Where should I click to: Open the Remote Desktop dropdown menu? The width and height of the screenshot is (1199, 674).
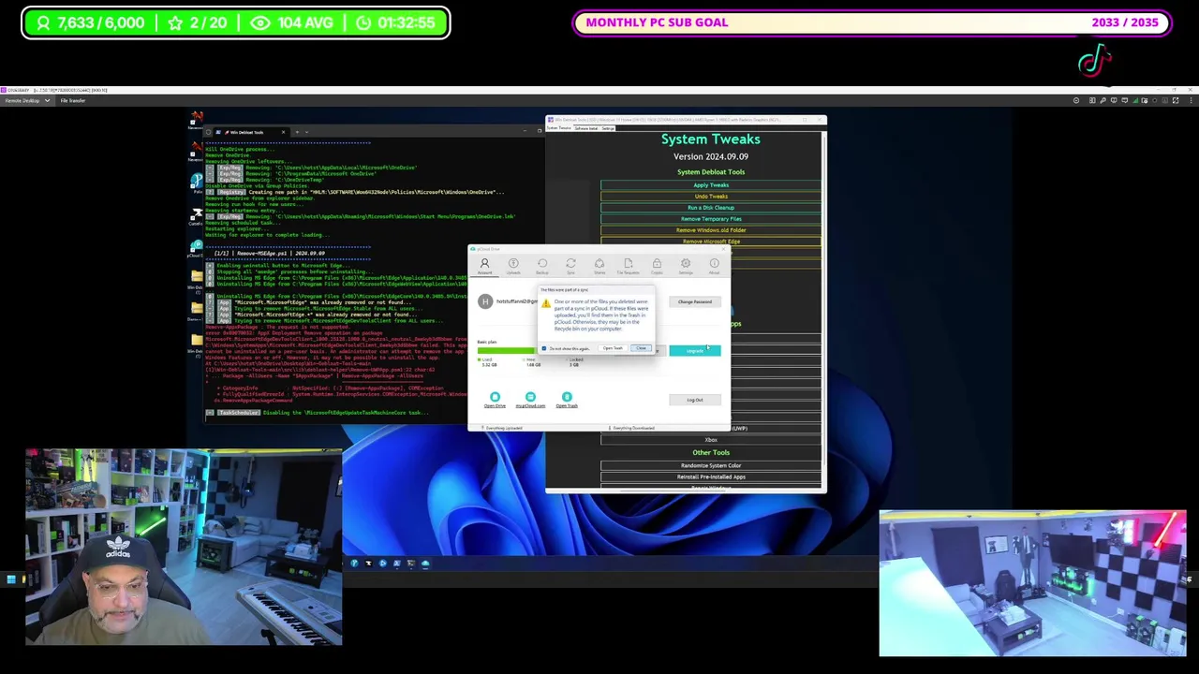(x=26, y=100)
